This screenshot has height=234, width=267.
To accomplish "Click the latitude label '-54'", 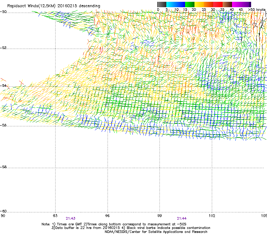I will (x=3, y=85).
